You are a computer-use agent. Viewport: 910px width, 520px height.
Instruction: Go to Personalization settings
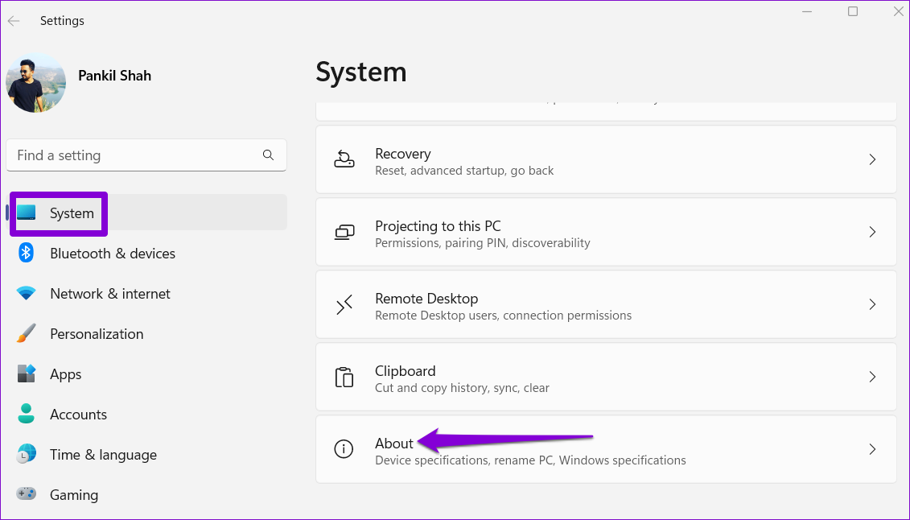97,334
